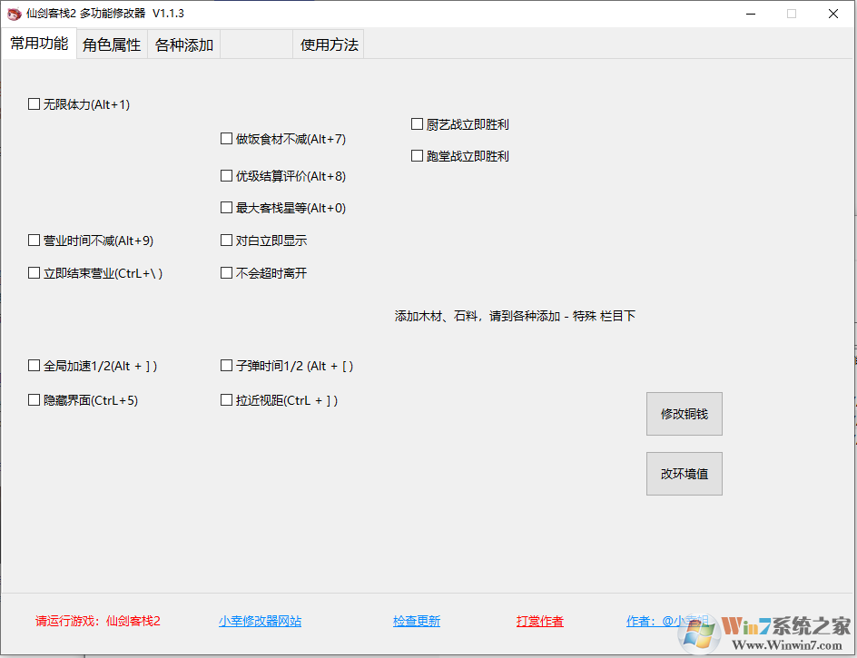Click the 修改铜钱 button
857x658 pixels.
click(684, 414)
